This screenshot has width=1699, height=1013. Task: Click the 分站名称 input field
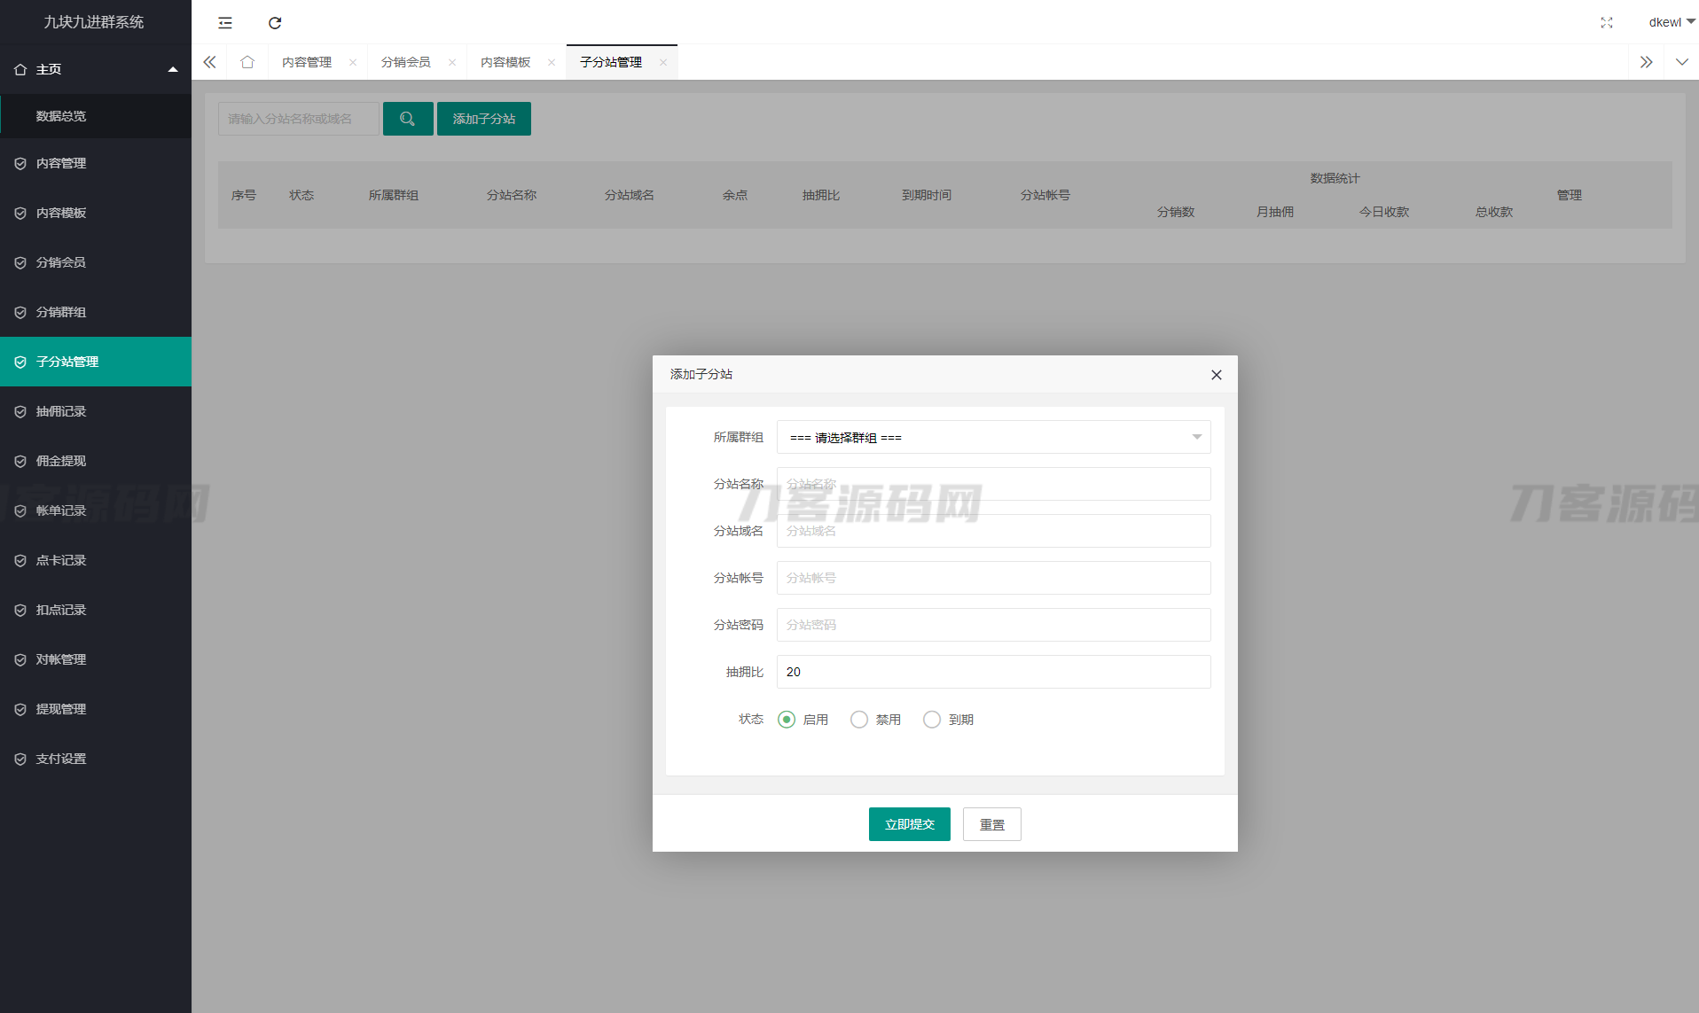click(994, 484)
